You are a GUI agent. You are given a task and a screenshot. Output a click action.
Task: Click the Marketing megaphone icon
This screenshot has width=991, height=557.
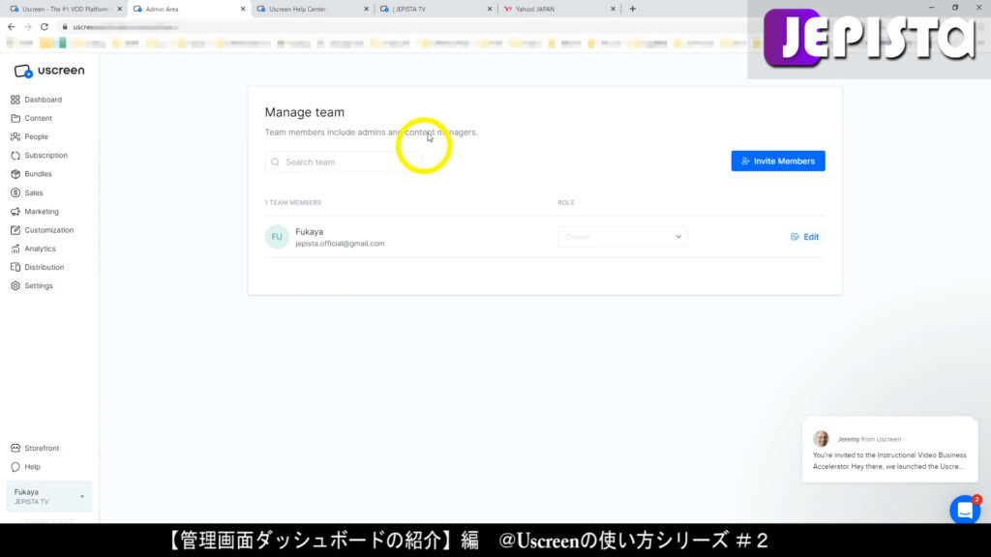pos(15,212)
